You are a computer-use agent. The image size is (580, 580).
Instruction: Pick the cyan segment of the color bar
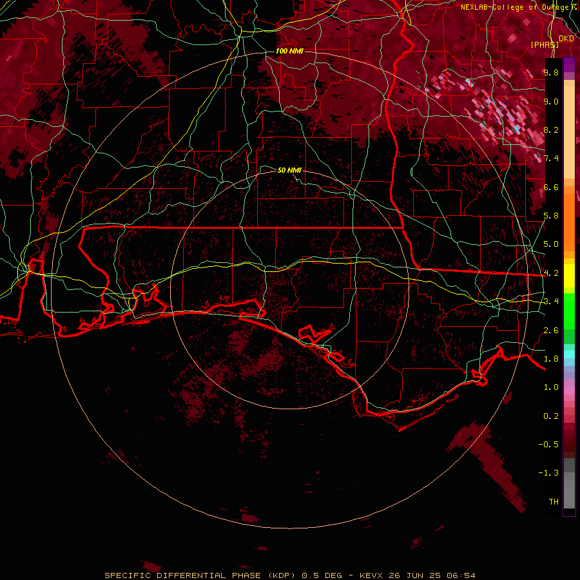point(569,354)
